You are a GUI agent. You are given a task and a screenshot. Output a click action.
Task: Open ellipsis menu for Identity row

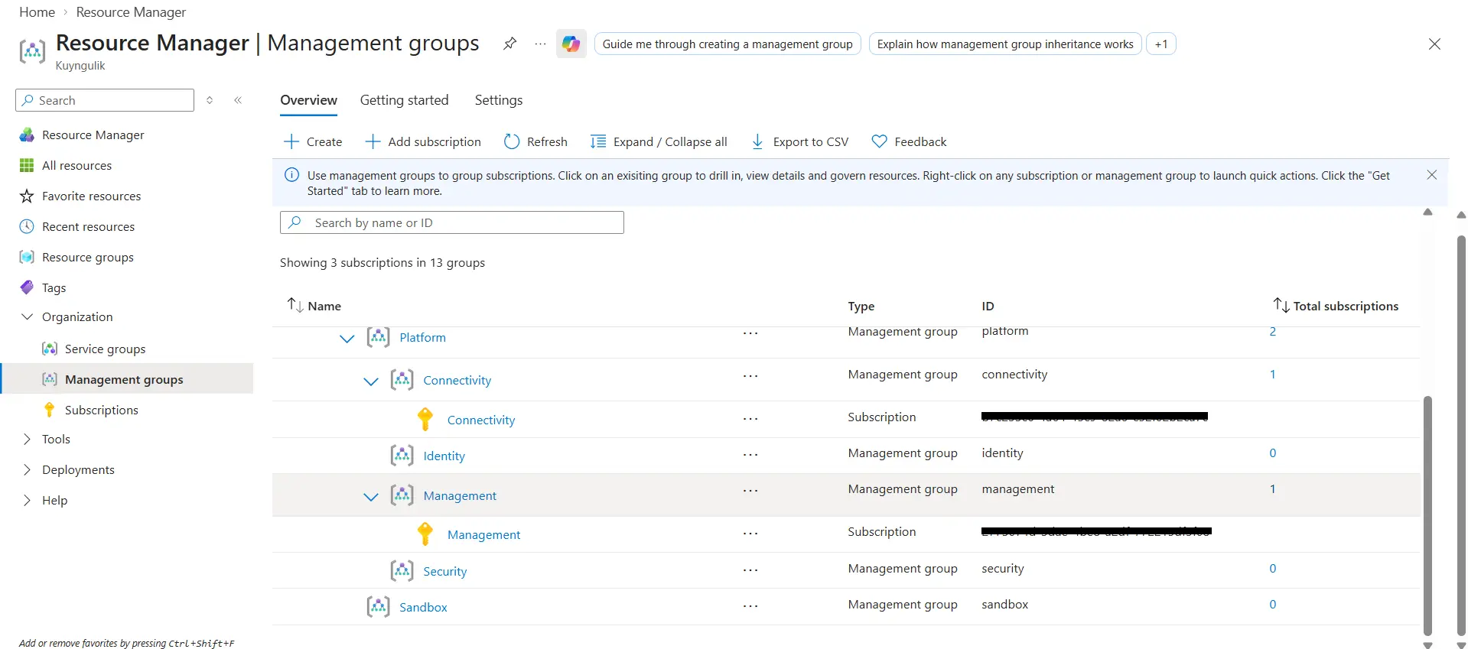[750, 454]
